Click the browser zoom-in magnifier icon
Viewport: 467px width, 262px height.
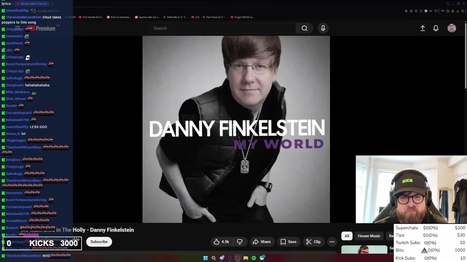pos(406,11)
